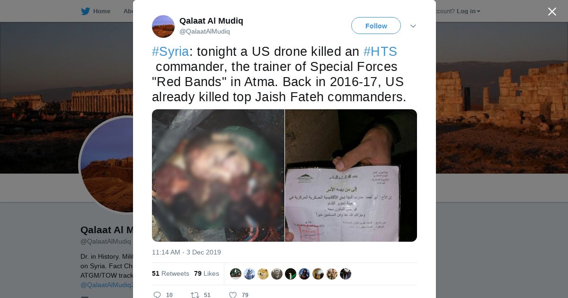Viewport: 568px width, 298px height.
Task: Open the blurred left tweet photo
Action: click(218, 175)
